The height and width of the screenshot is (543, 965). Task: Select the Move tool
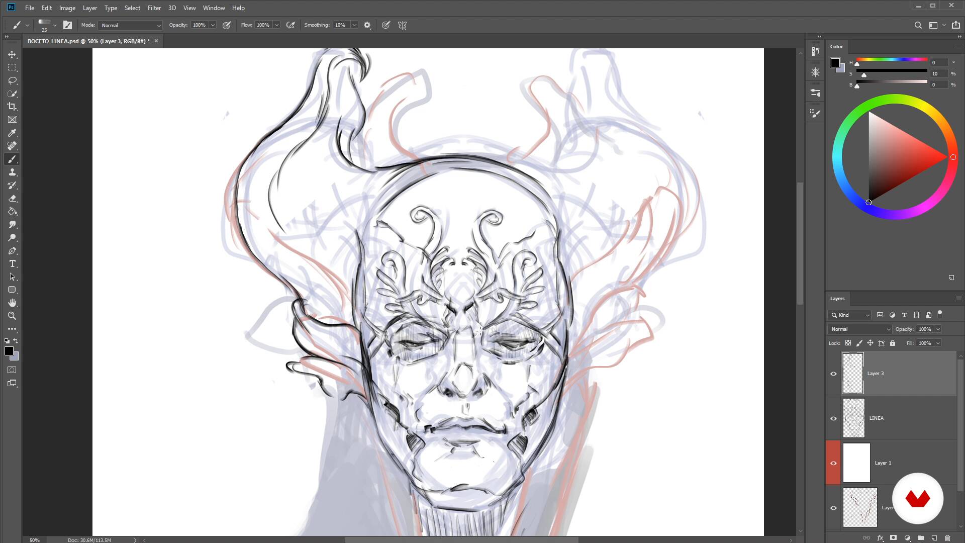pyautogui.click(x=12, y=54)
